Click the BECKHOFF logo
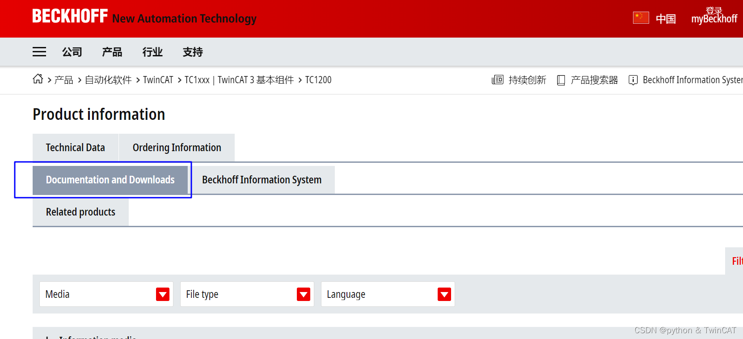 click(70, 16)
